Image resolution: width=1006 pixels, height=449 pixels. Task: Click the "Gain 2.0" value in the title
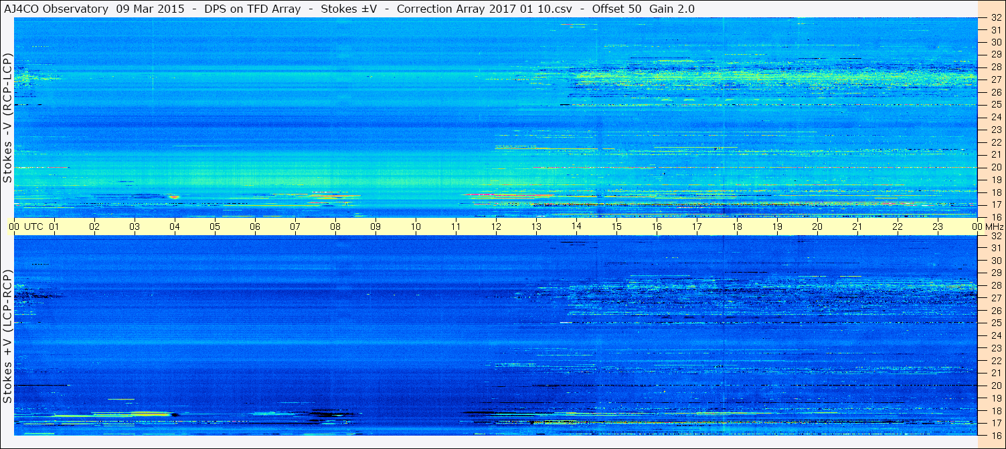click(x=672, y=9)
